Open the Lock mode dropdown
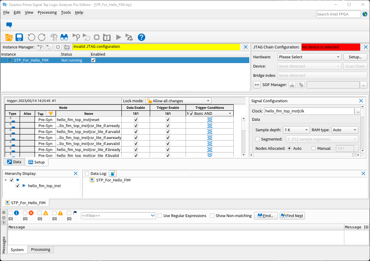This screenshot has height=261, width=370. (x=178, y=101)
